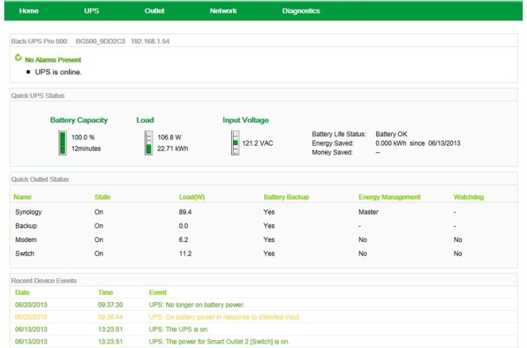This screenshot has height=348, width=527.
Task: Click the Battery OK status text
Action: point(391,134)
